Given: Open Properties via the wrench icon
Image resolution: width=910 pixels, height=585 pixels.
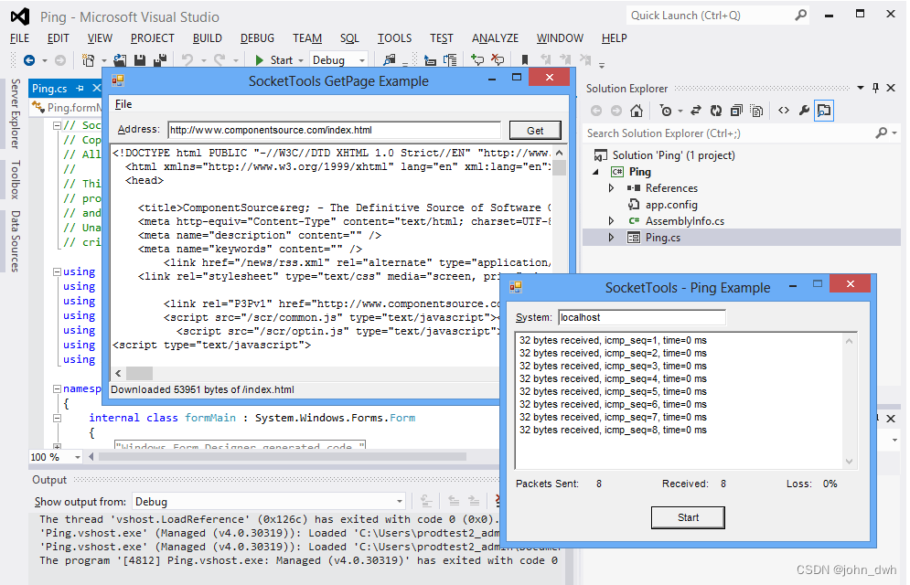Looking at the screenshot, I should pos(804,110).
